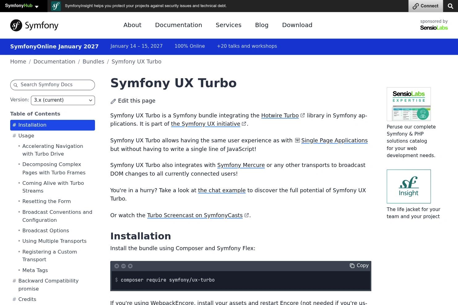This screenshot has width=458, height=305.
Task: Open Registering a Custom Transport section
Action: (50, 256)
